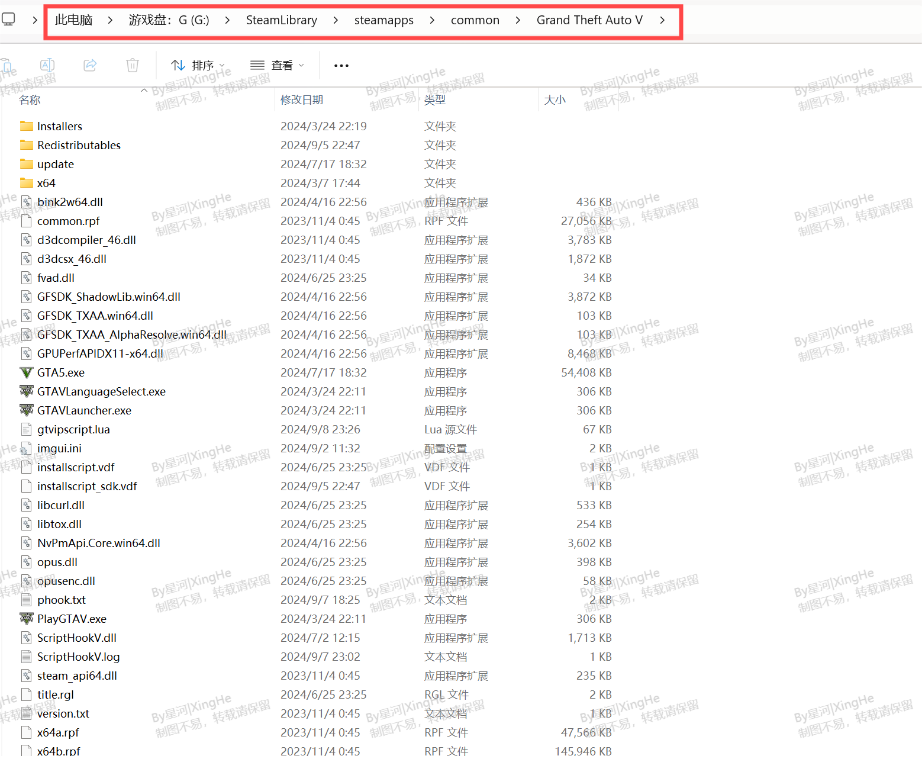Select the ScriptHookV.dll file
922x775 pixels.
[77, 638]
